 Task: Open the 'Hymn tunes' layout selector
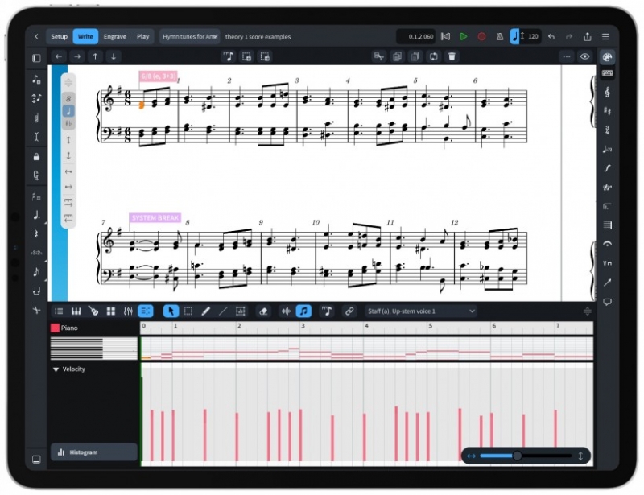point(190,36)
